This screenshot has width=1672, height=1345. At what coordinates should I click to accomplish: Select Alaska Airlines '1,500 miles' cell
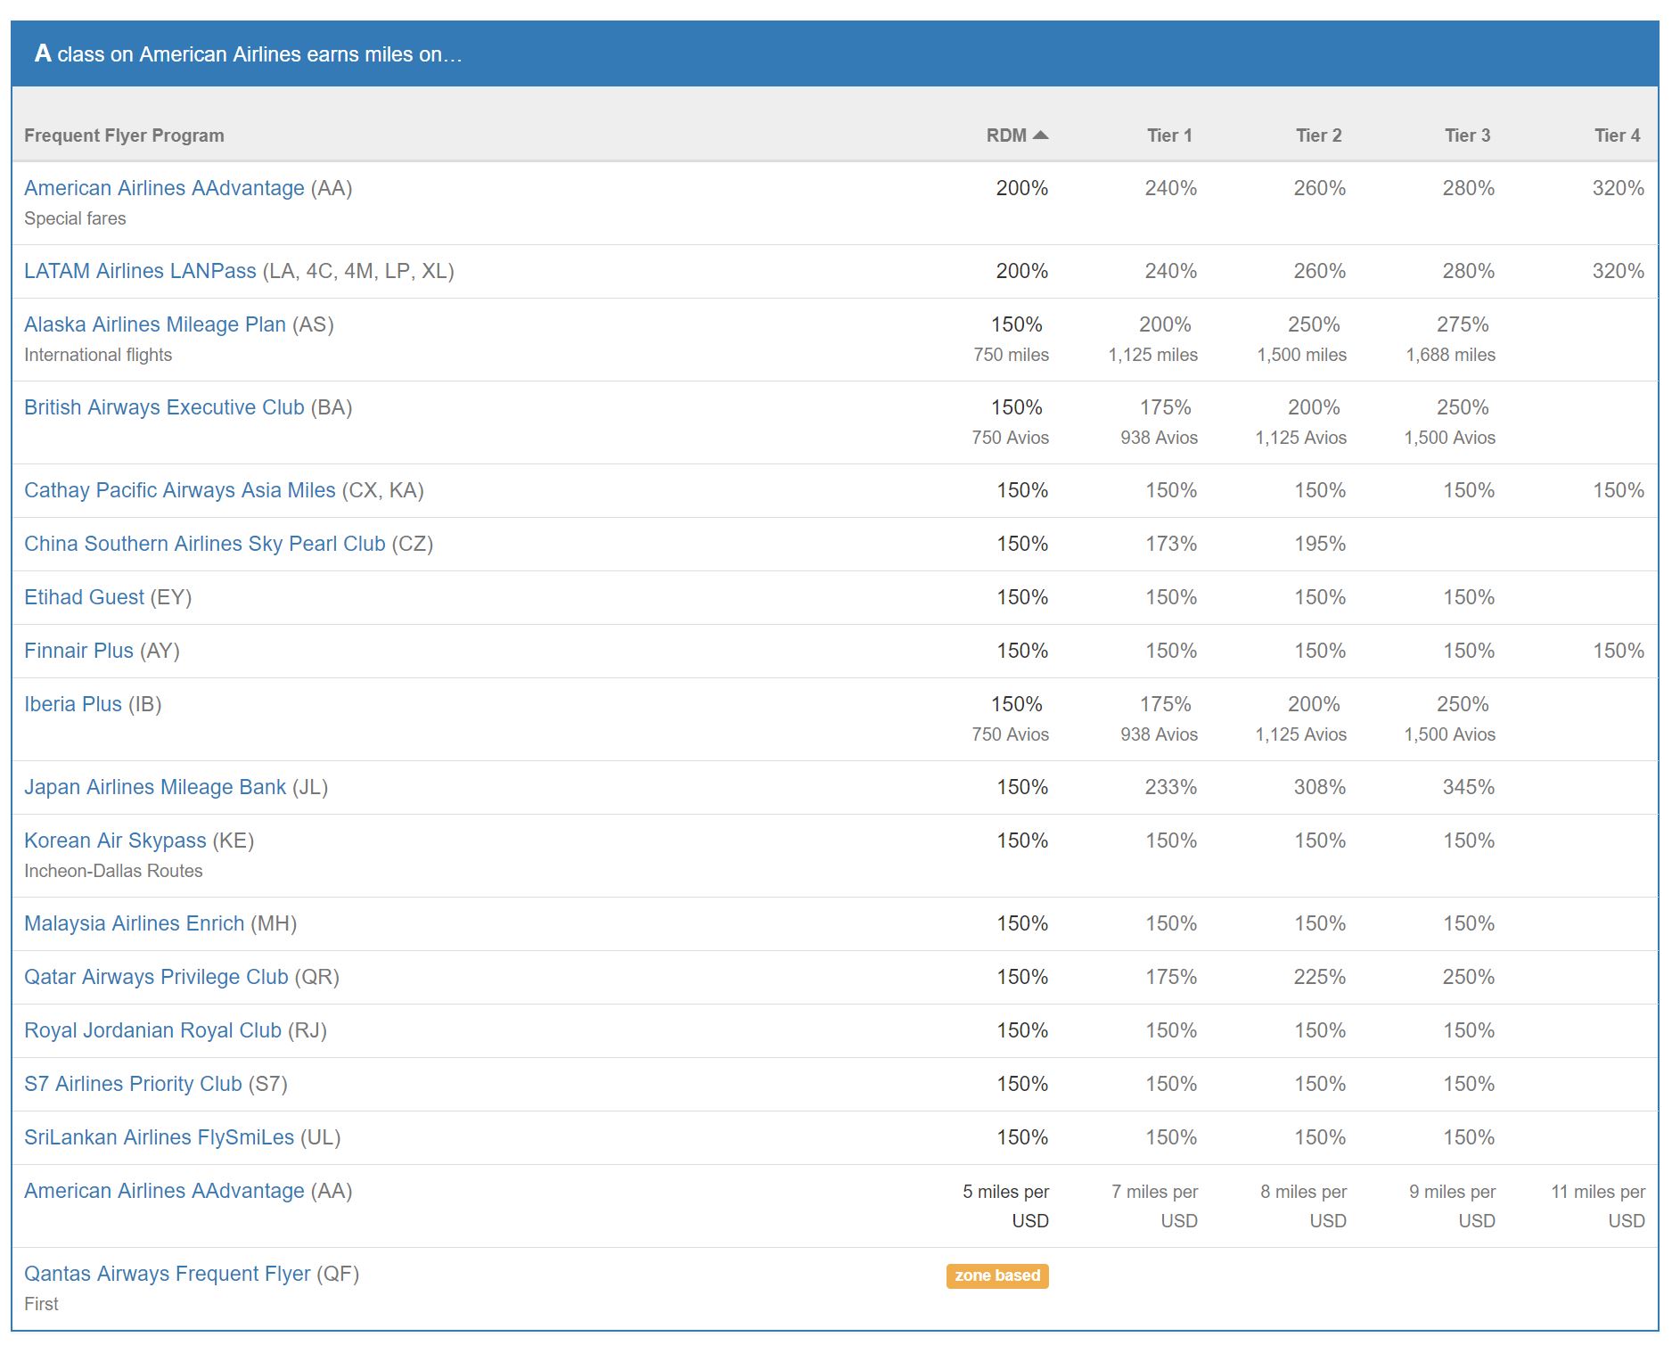pos(1302,355)
